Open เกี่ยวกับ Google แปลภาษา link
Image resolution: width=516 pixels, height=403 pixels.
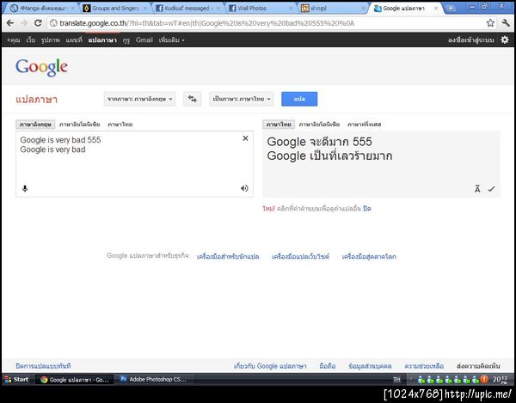[270, 366]
